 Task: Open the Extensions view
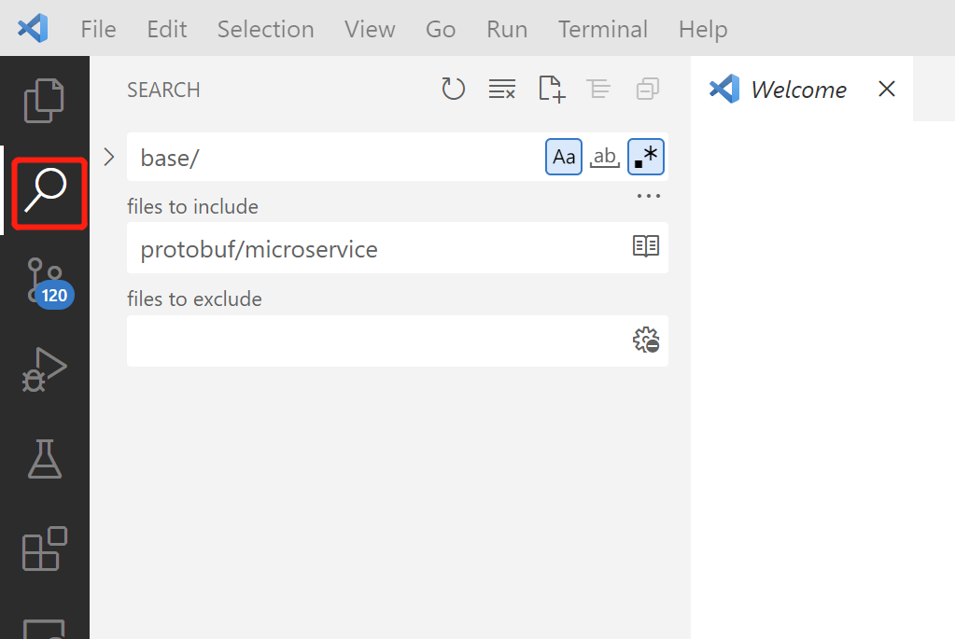click(x=44, y=549)
